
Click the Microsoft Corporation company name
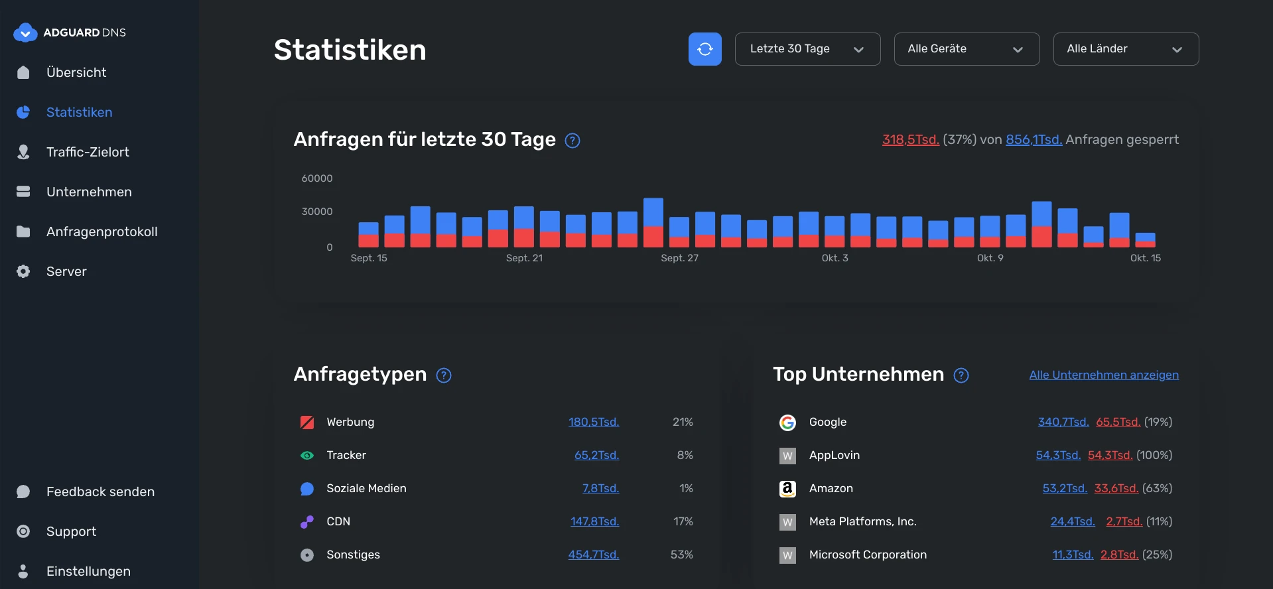click(868, 555)
